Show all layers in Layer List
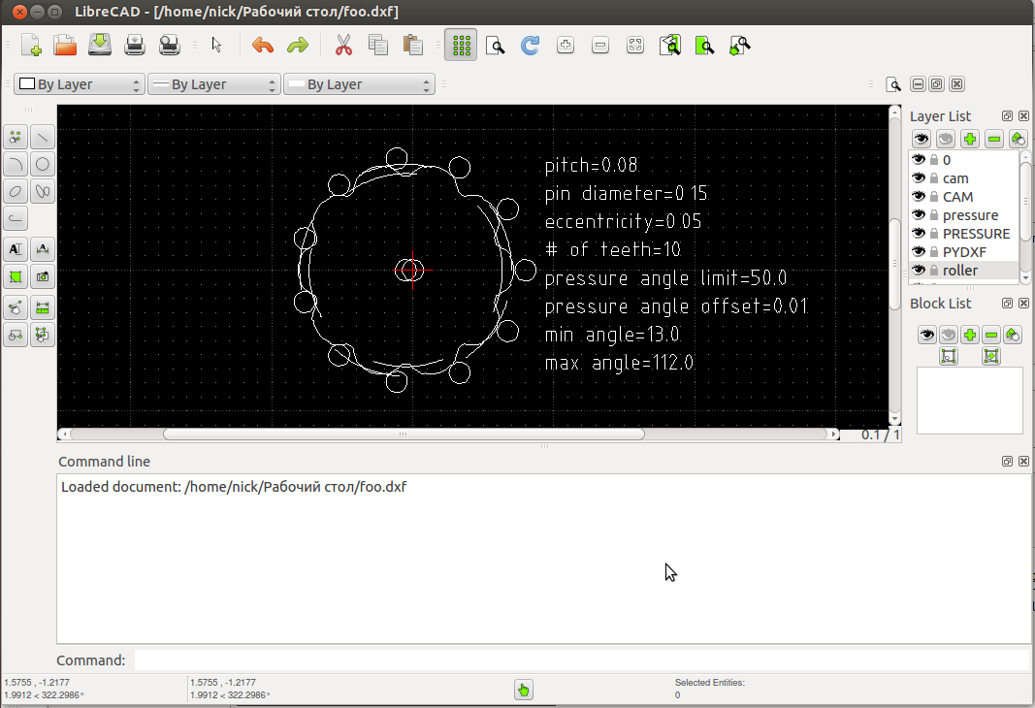Image resolution: width=1035 pixels, height=708 pixels. 922,139
